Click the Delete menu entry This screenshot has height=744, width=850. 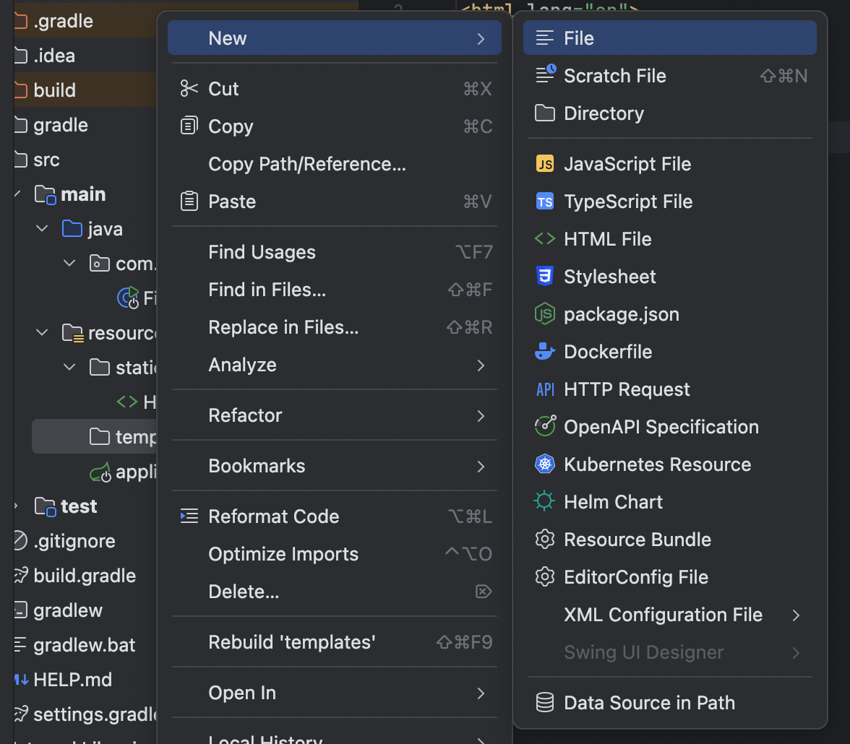click(335, 592)
